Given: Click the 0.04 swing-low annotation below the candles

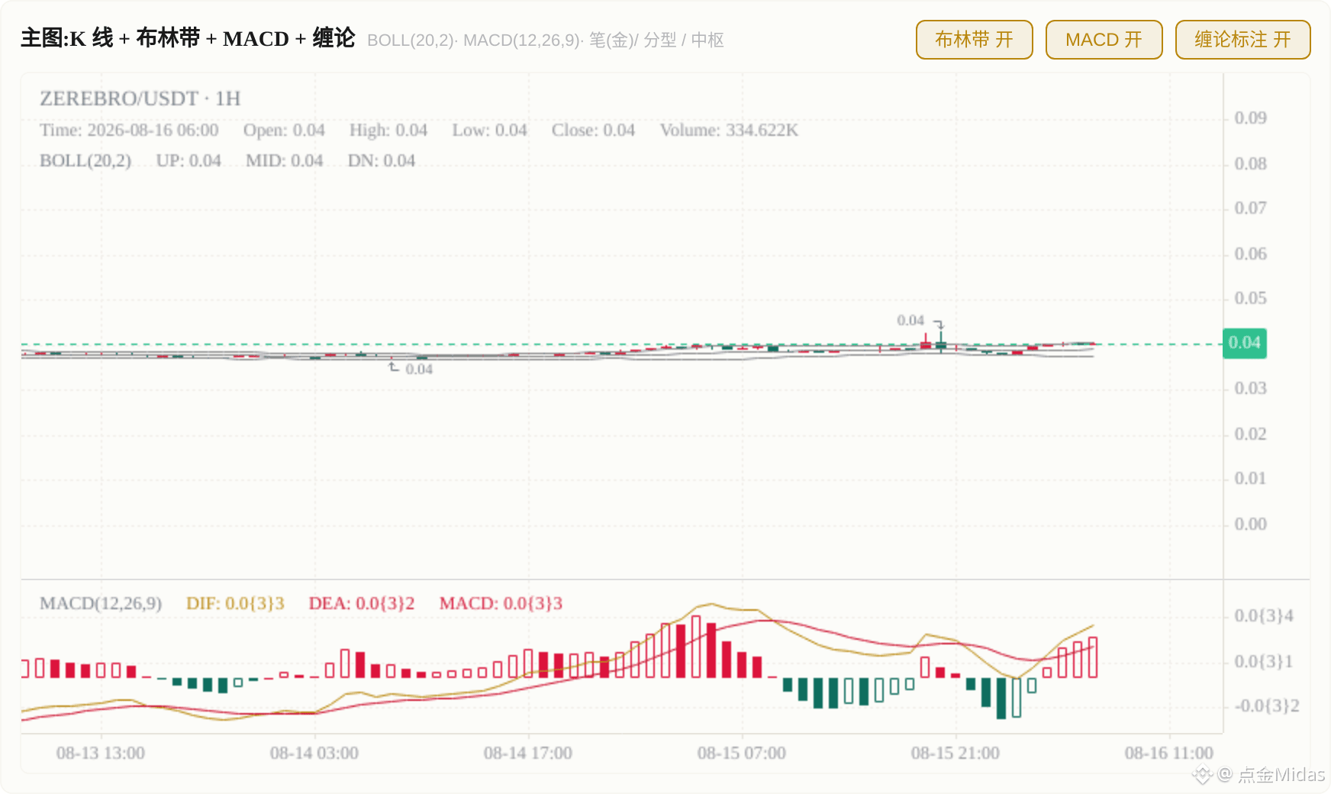Looking at the screenshot, I should click(x=419, y=370).
